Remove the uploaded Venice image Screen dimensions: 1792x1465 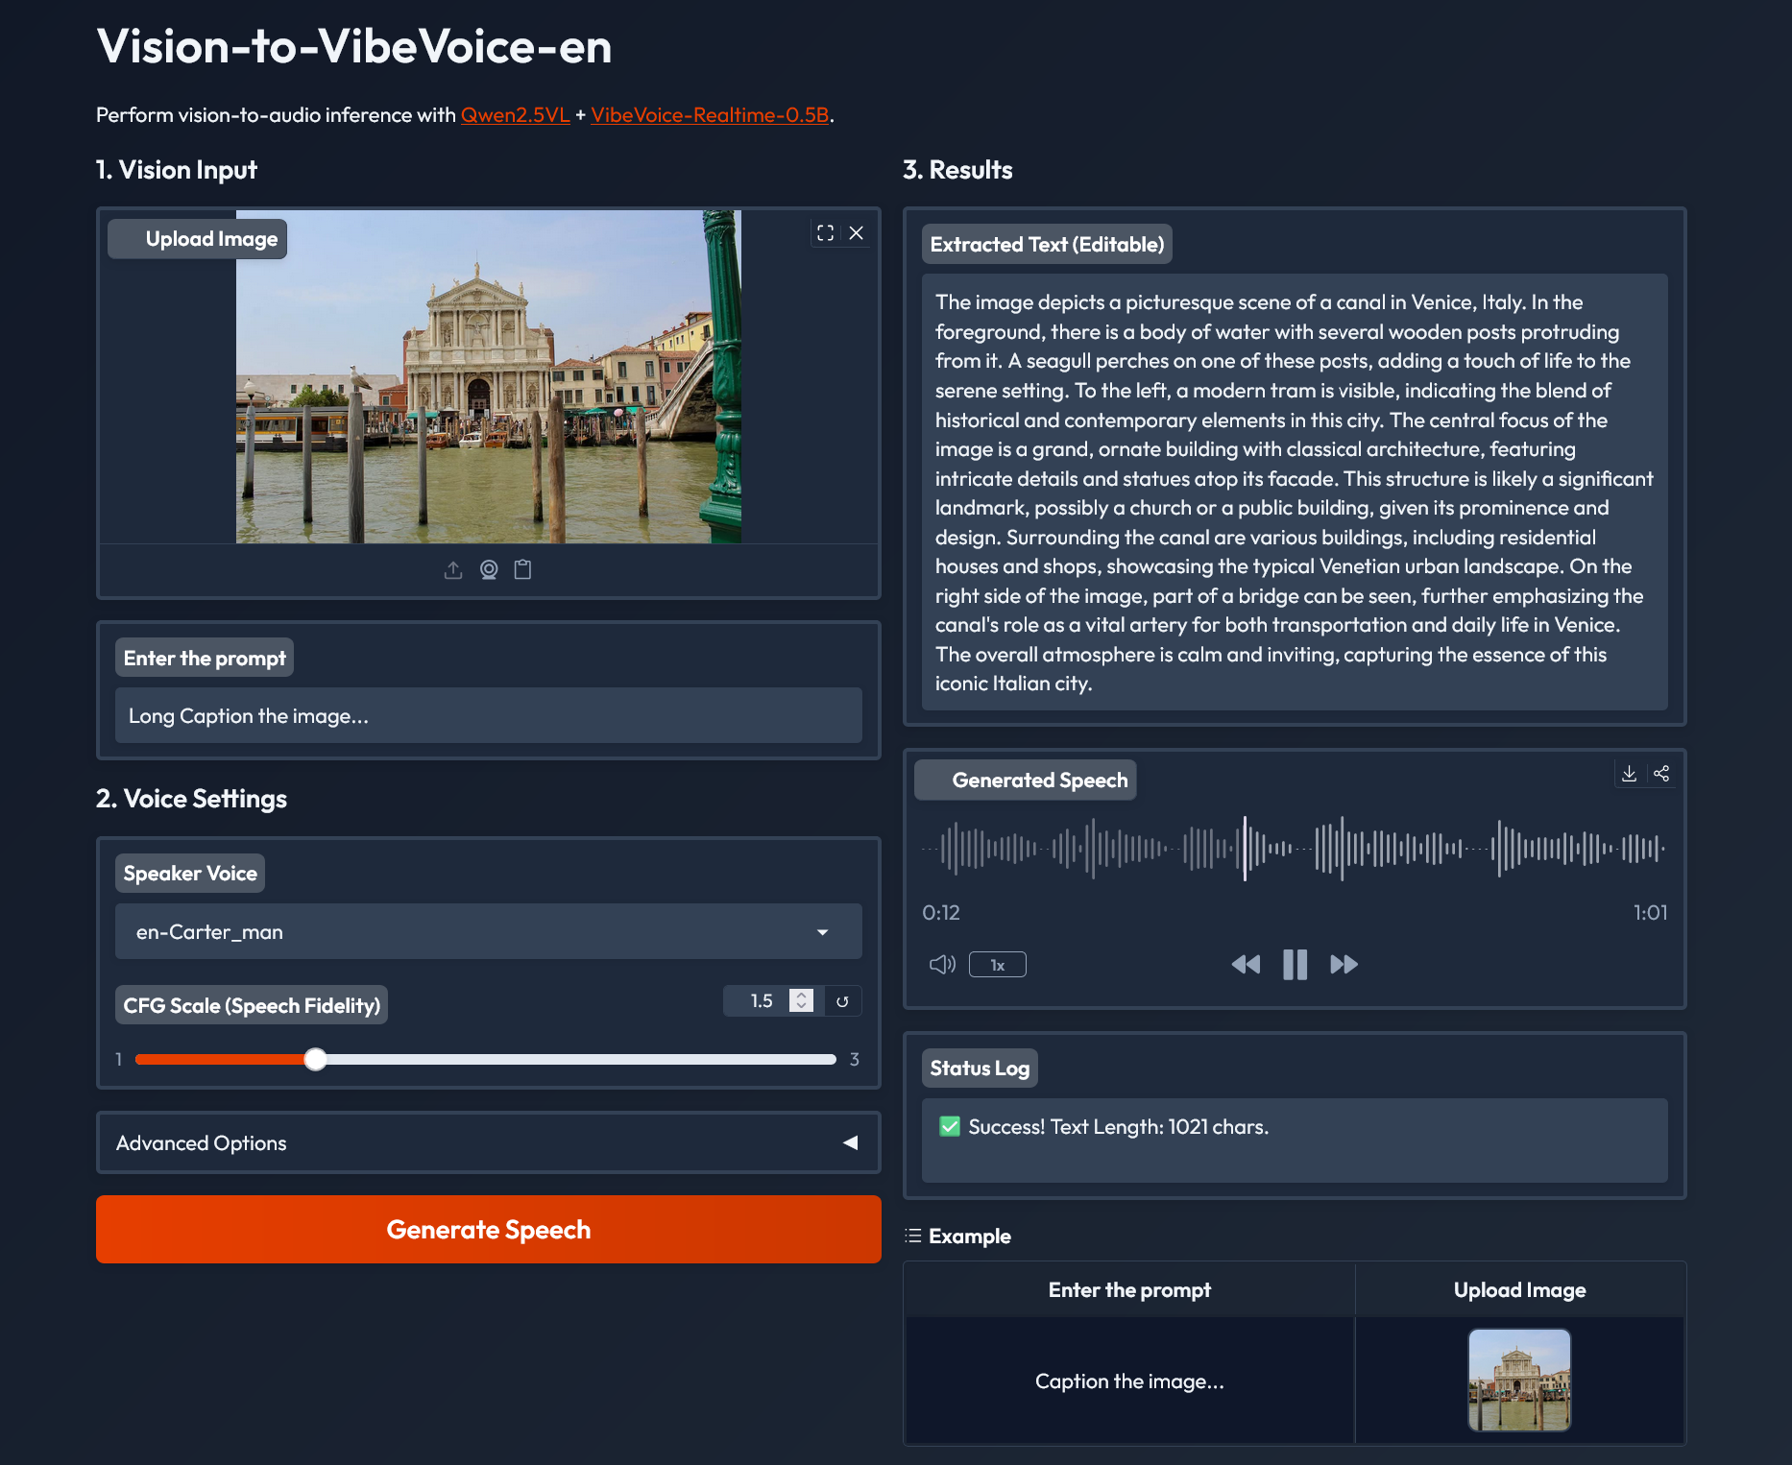coord(857,233)
